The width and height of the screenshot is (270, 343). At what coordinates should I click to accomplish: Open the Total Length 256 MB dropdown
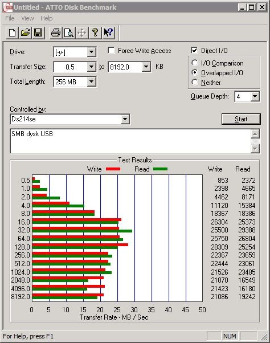91,82
